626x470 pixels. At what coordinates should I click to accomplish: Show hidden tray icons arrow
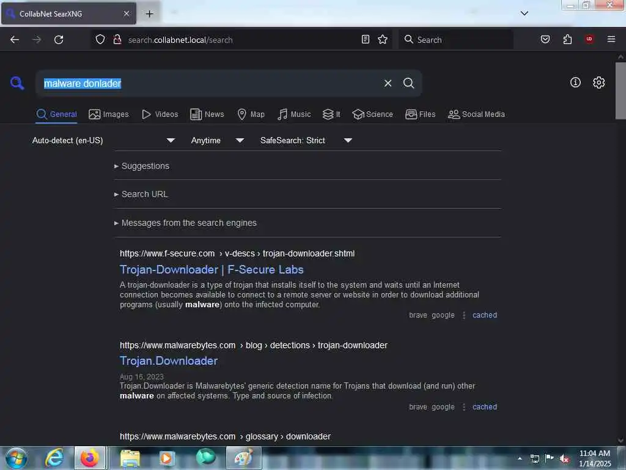click(x=520, y=458)
